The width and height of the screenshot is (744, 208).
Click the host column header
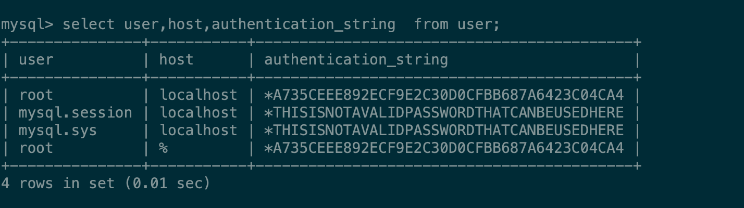click(176, 60)
